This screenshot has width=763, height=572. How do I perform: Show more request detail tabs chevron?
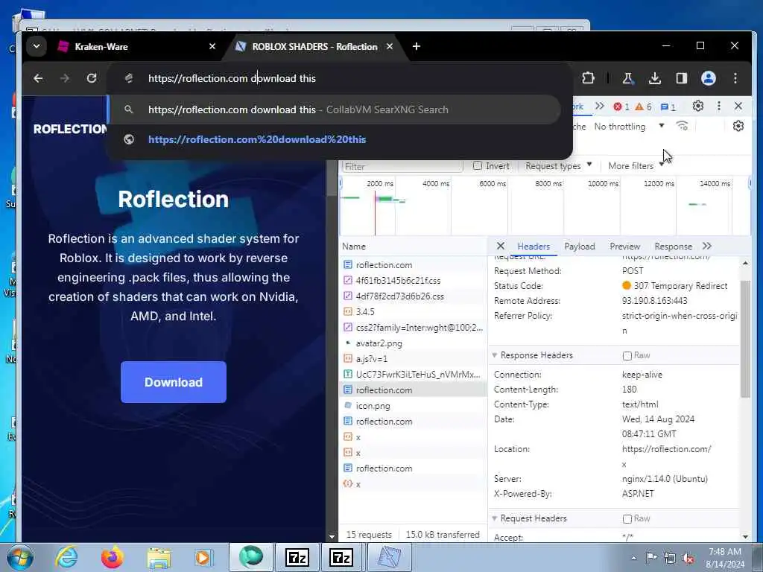click(x=707, y=246)
